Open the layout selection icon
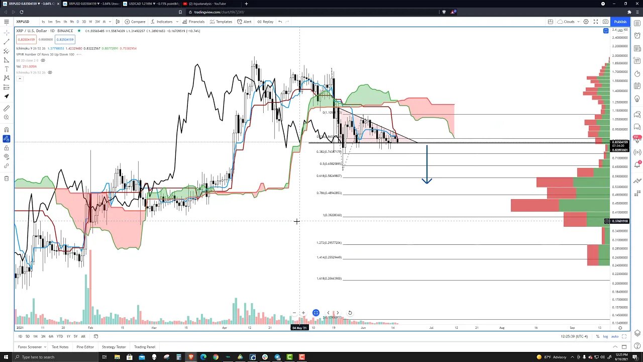The image size is (643, 362). click(550, 22)
